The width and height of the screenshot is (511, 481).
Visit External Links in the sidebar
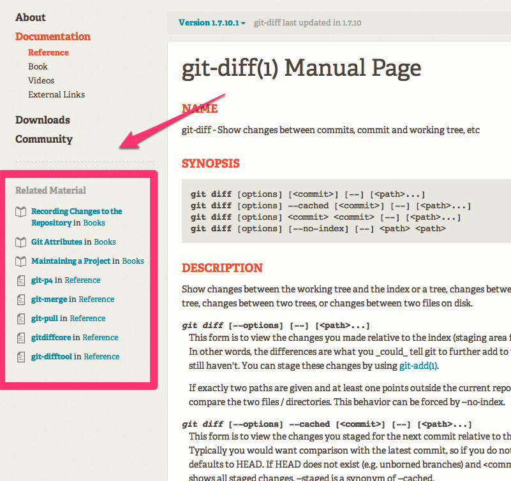click(56, 94)
